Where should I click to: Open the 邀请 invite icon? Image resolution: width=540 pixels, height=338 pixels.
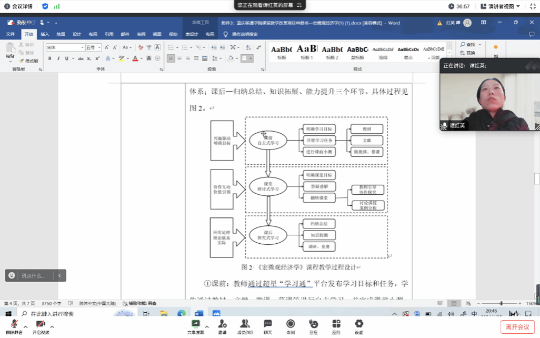222,324
